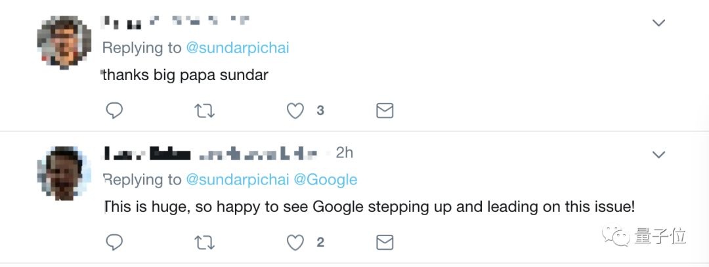Viewport: 709px width, 267px height.
Task: Reply to the "thanks big papa sundar" tweet
Action: point(114,111)
